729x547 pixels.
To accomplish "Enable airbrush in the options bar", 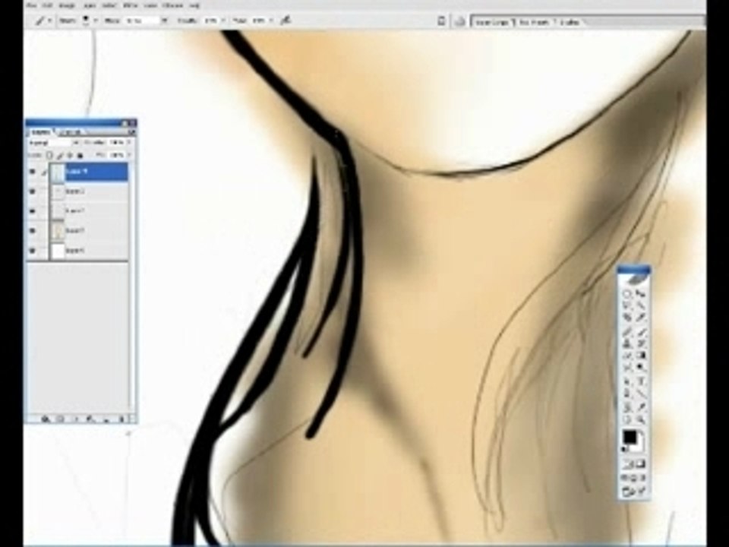I will click(286, 21).
